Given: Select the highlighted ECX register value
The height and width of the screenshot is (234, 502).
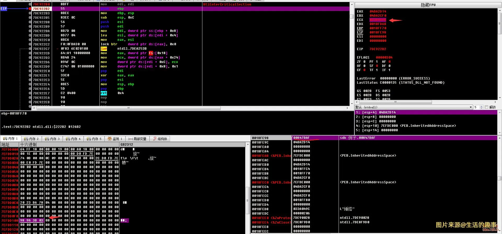Looking at the screenshot, I should coord(378,20).
